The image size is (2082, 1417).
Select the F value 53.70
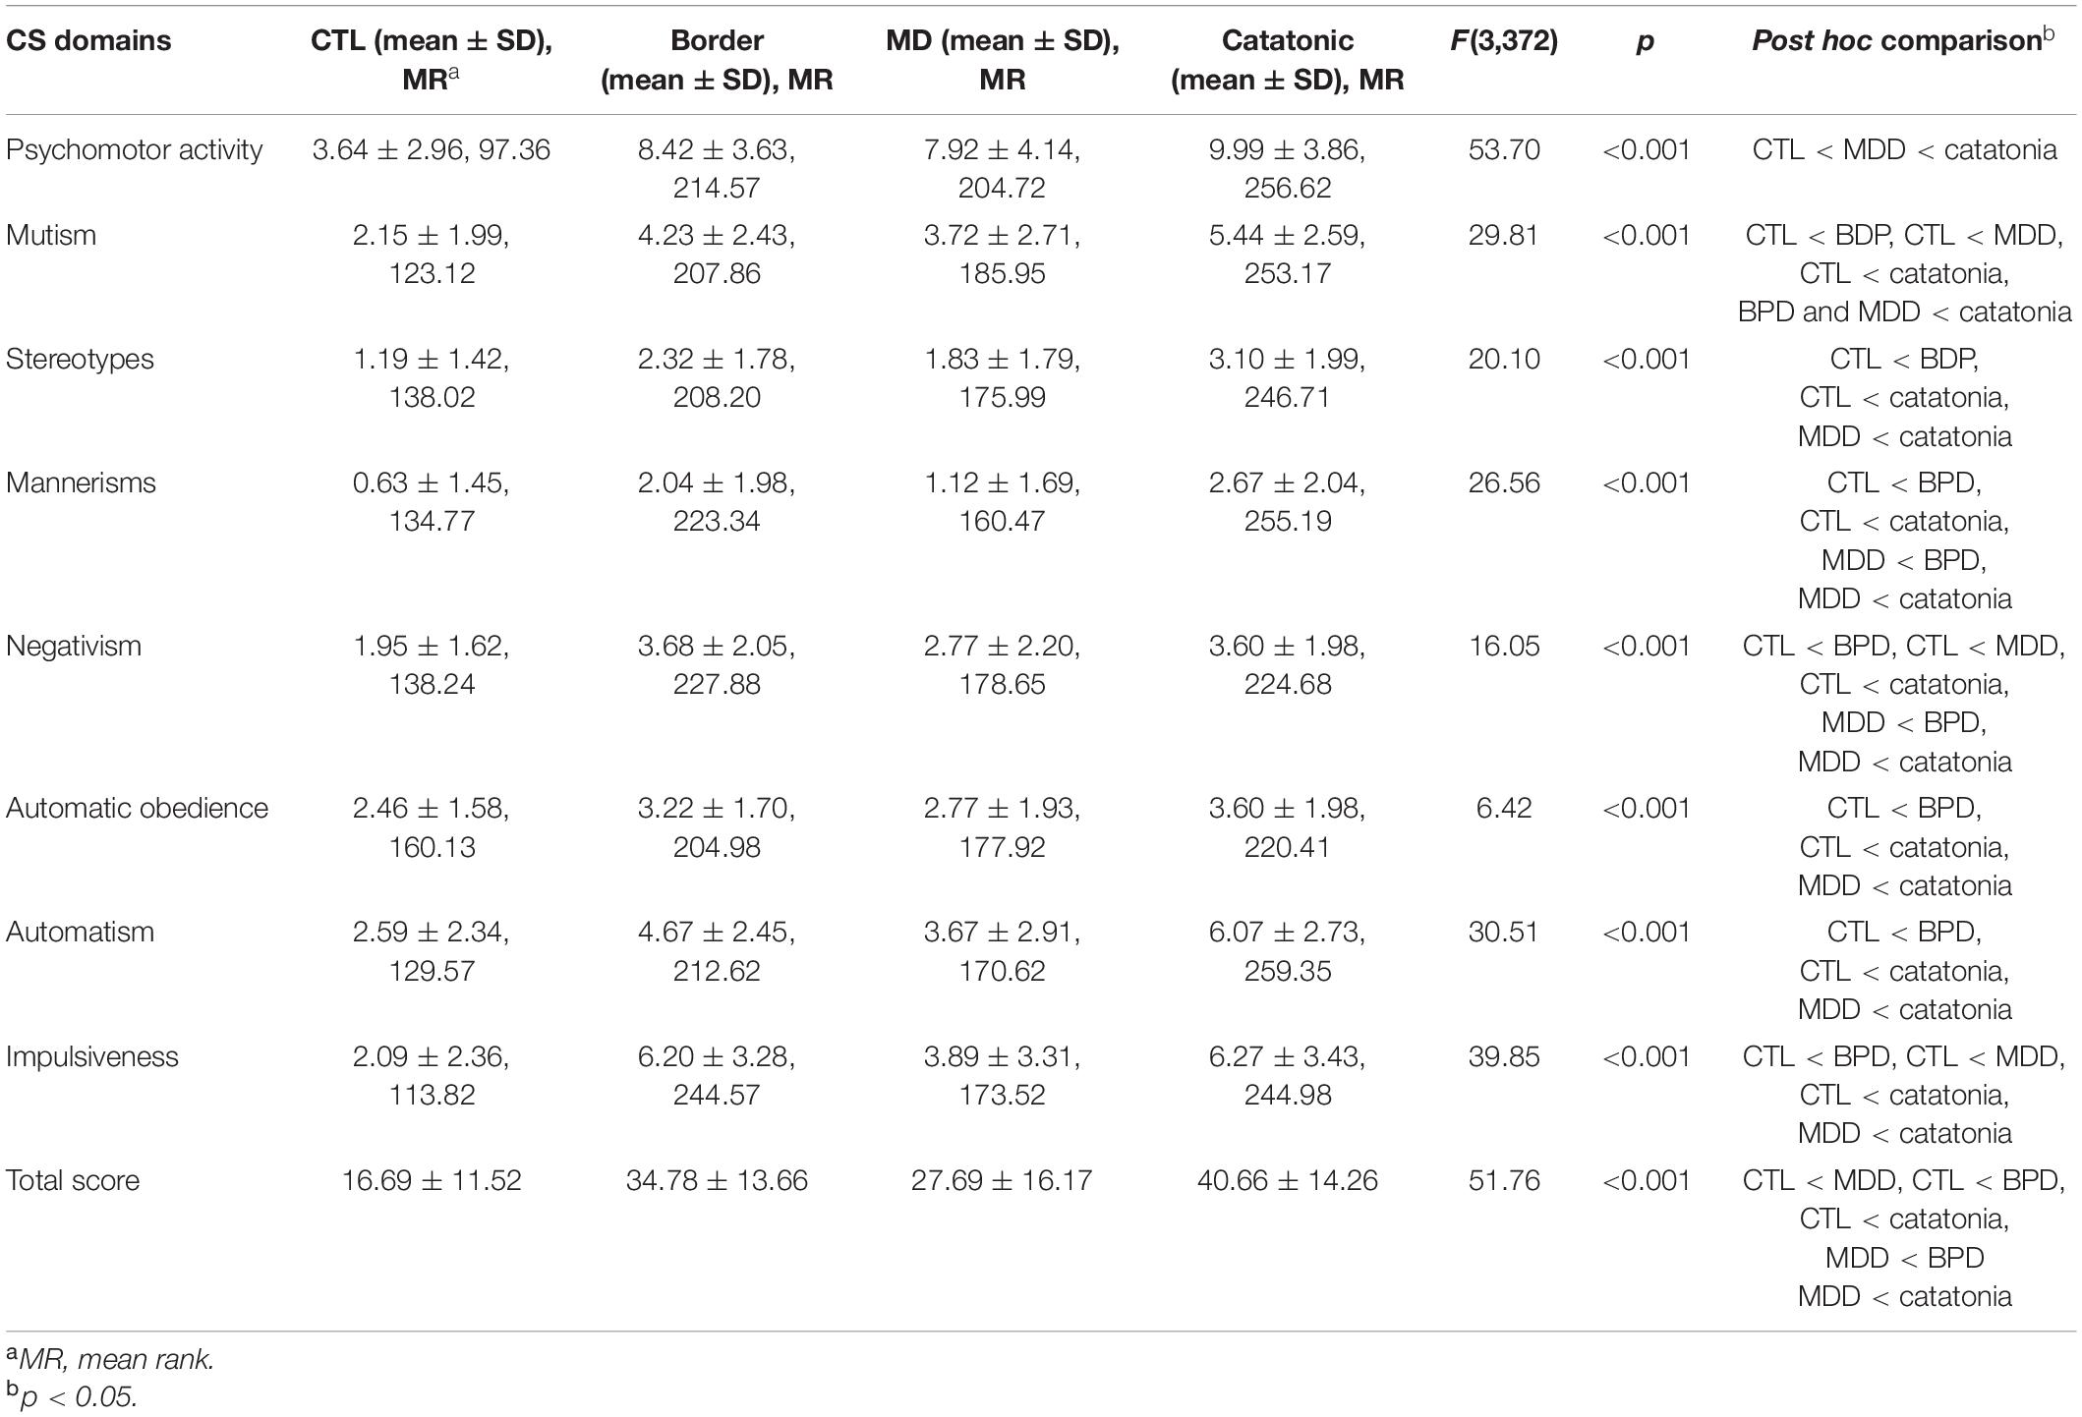pyautogui.click(x=1504, y=150)
